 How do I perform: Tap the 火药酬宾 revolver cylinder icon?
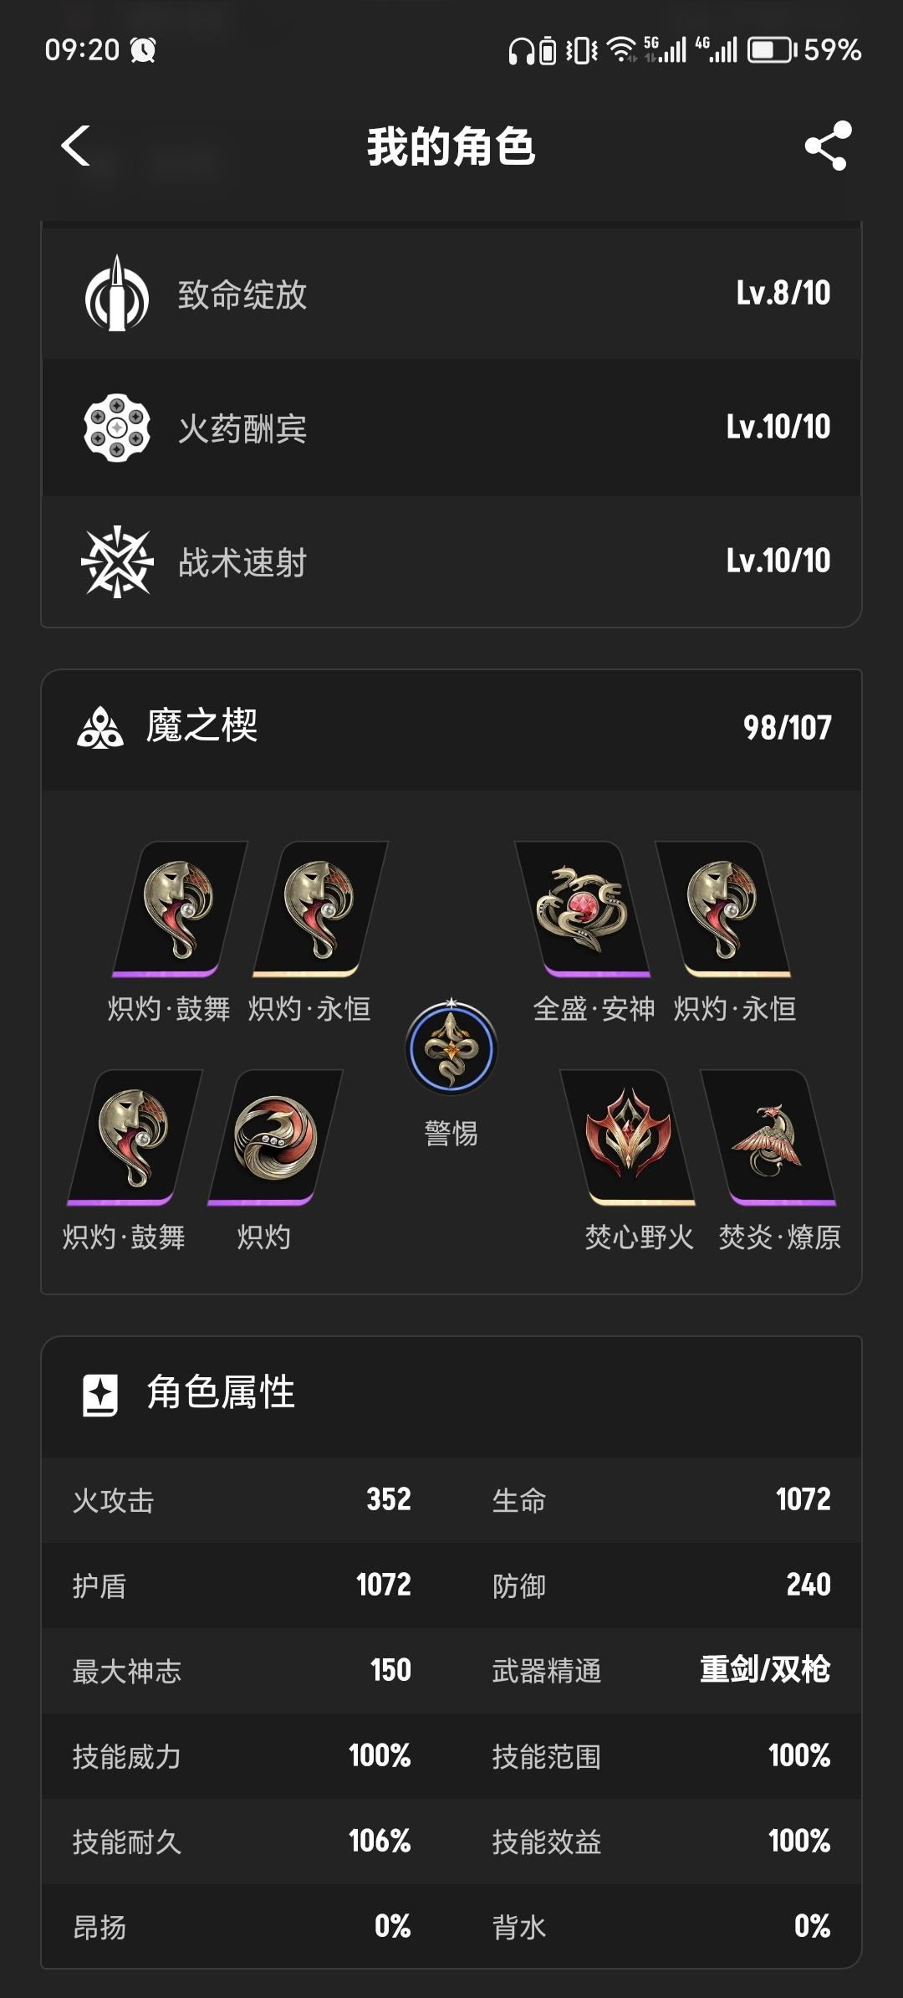point(117,428)
